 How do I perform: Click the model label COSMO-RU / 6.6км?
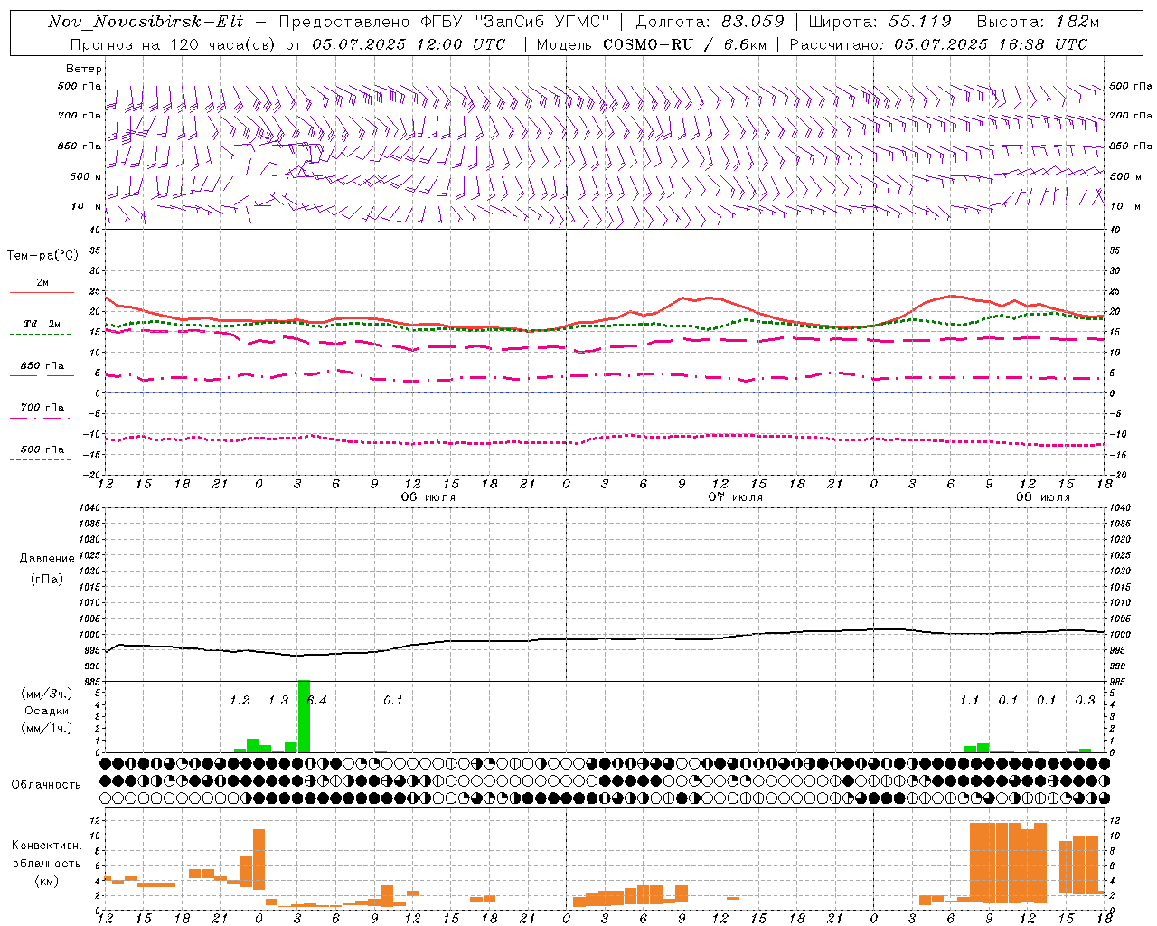click(684, 44)
